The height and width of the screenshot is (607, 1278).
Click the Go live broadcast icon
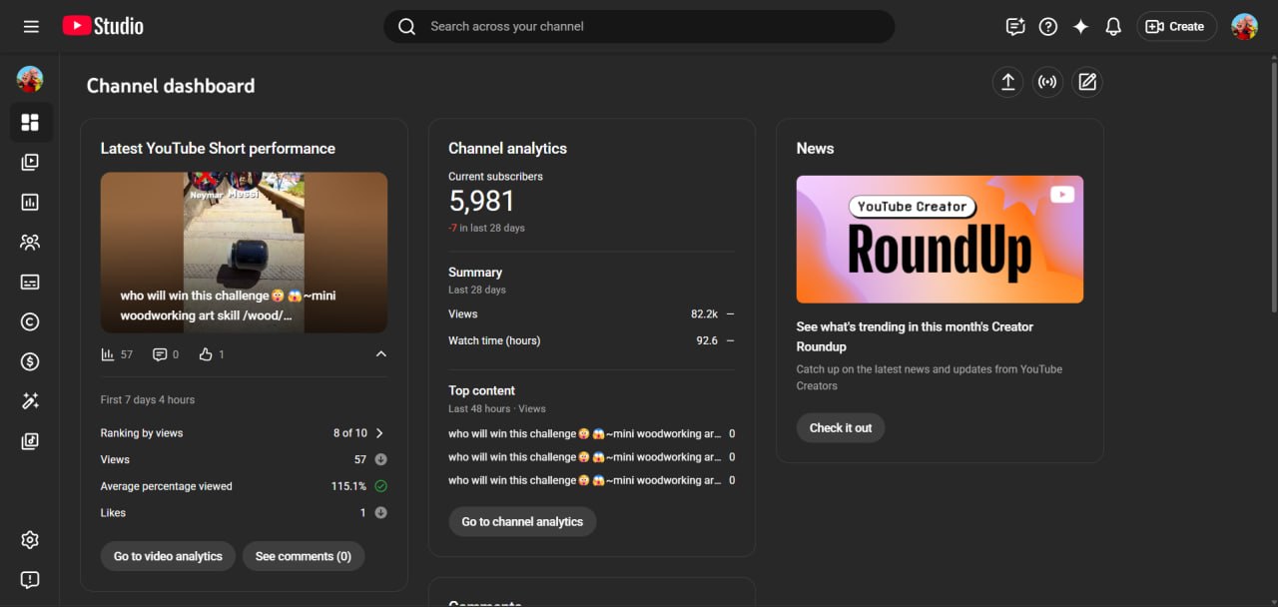point(1047,82)
